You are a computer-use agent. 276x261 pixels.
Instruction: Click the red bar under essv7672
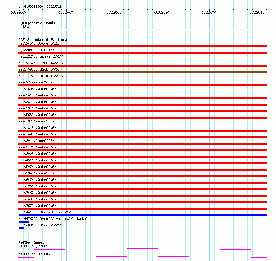click(x=143, y=209)
